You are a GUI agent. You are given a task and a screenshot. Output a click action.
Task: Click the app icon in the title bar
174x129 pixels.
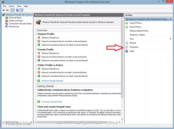point(3,2)
